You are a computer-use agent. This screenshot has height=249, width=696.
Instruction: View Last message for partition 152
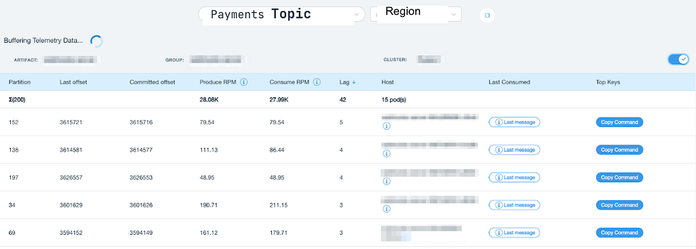(515, 122)
